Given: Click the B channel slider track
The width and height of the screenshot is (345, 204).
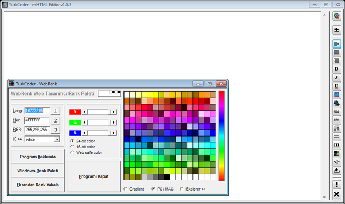Looking at the screenshot, I should (x=99, y=133).
